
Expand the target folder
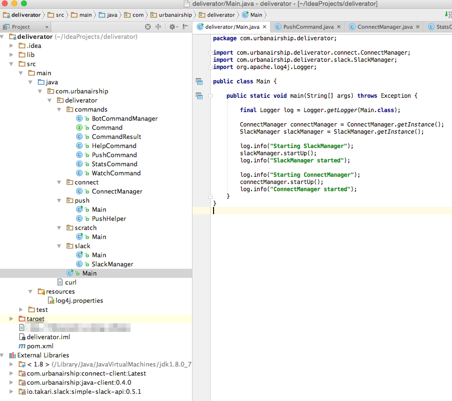12,319
